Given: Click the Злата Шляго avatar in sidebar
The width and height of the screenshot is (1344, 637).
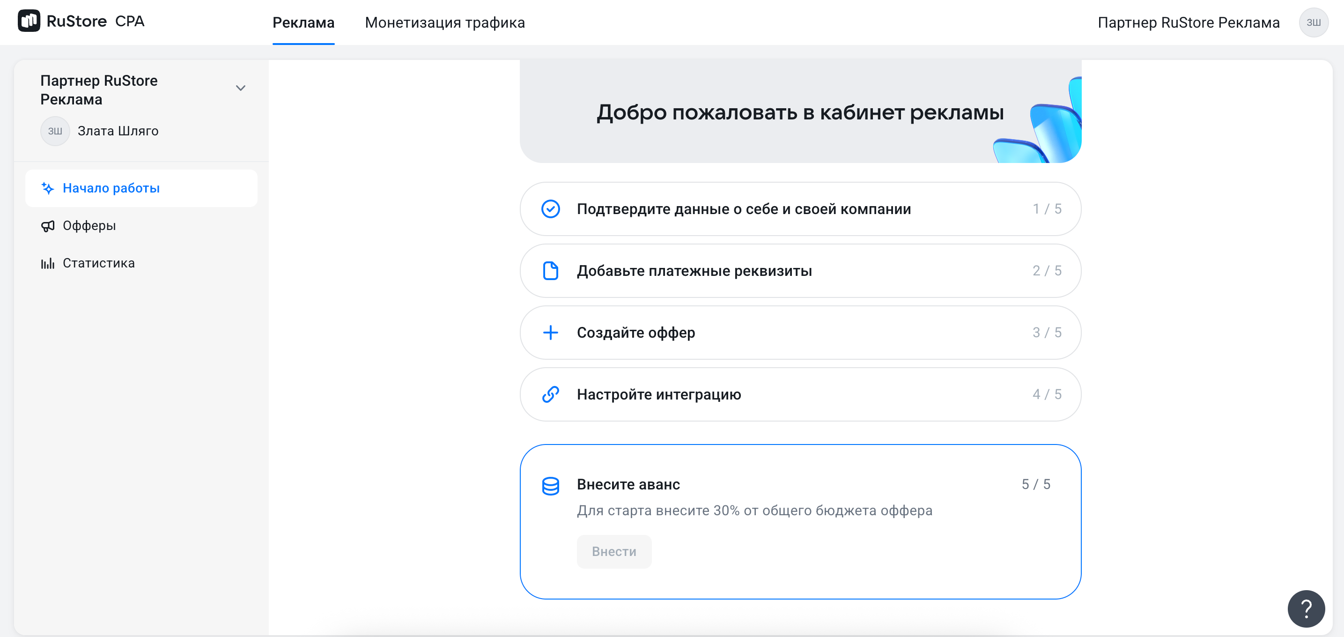Looking at the screenshot, I should point(55,131).
